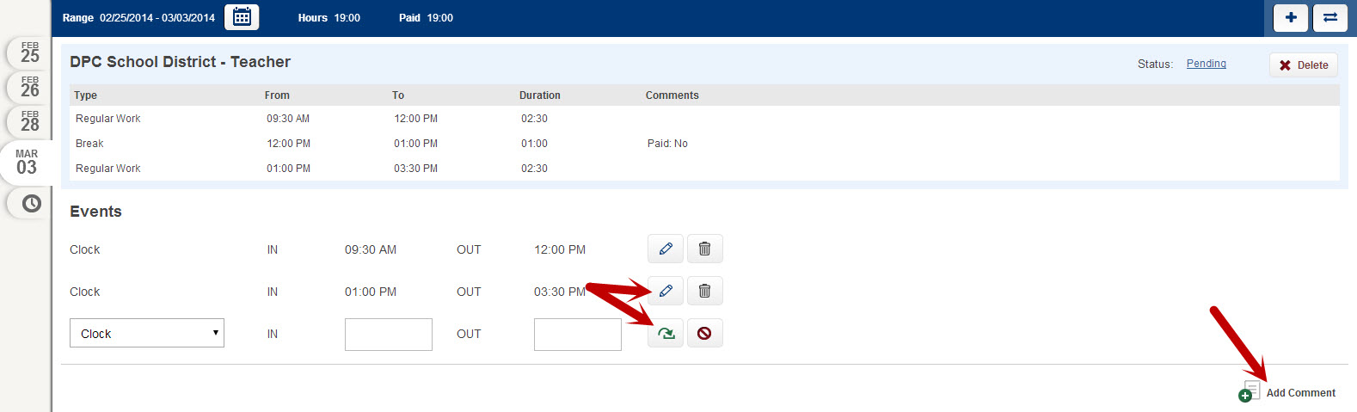Open the Clock event type dropdown
The height and width of the screenshot is (412, 1357).
(x=147, y=333)
